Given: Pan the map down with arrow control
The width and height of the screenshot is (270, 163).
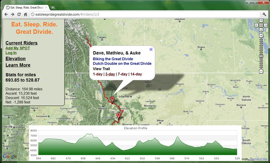Looking at the screenshot, I should (261, 30).
